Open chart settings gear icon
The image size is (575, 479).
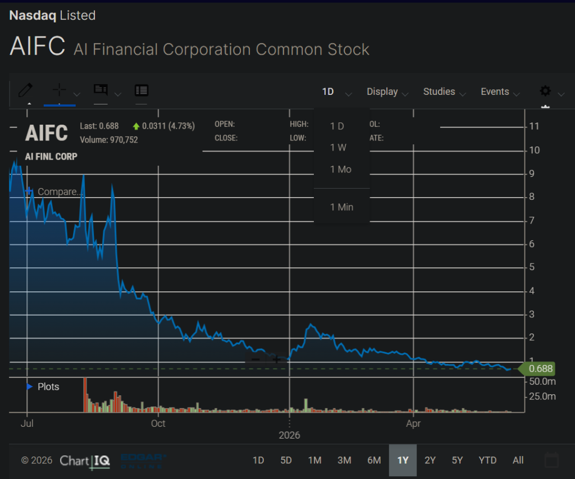pyautogui.click(x=545, y=90)
